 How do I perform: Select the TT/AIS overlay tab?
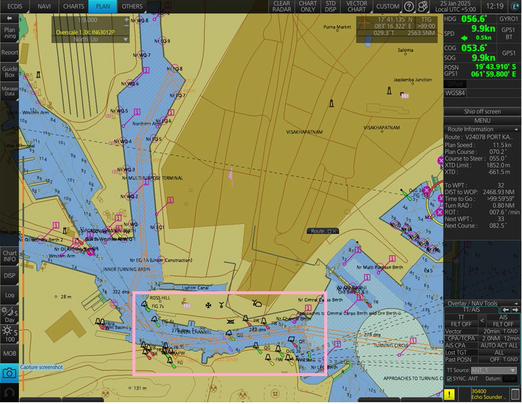pos(472,310)
